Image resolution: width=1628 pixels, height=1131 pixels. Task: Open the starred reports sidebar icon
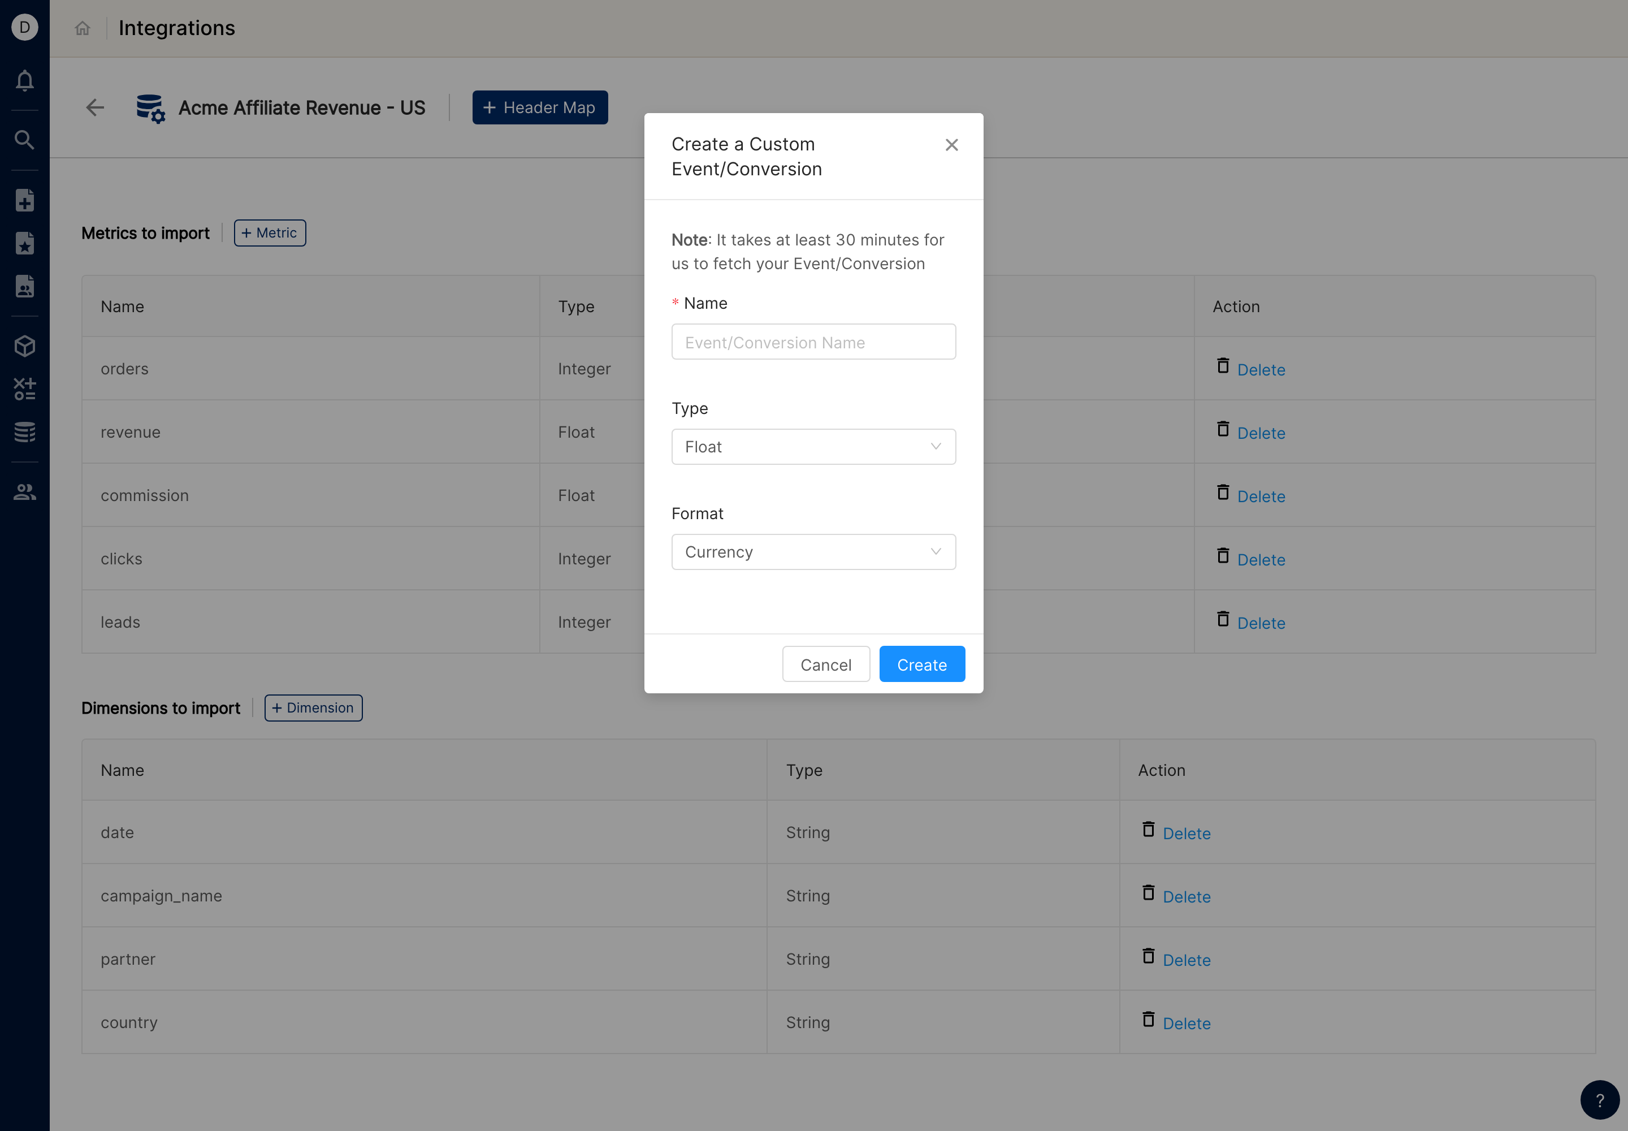point(25,243)
